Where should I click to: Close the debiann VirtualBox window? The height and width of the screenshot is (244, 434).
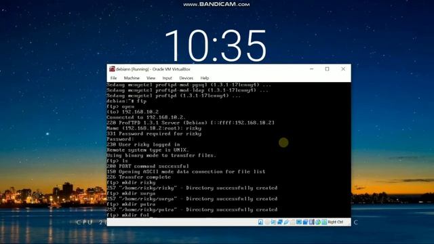[x=343, y=69]
